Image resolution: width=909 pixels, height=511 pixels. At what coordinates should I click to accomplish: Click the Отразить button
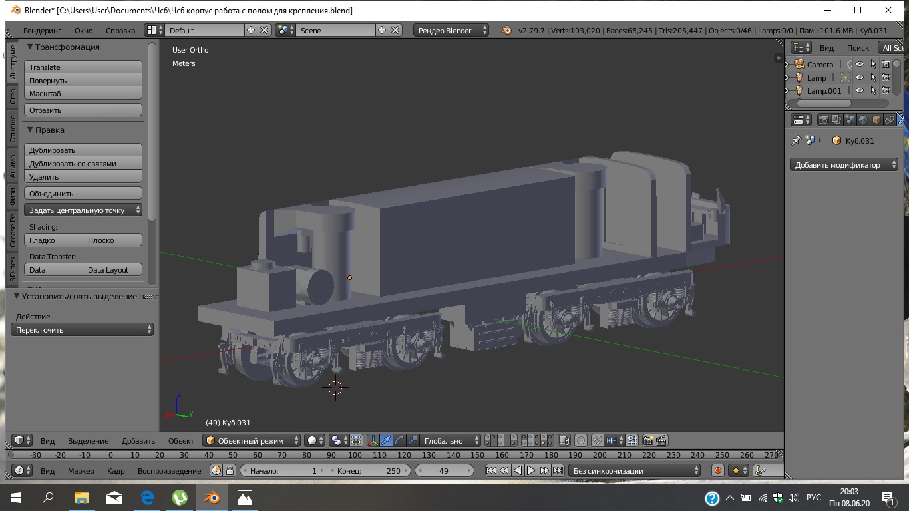pyautogui.click(x=83, y=110)
